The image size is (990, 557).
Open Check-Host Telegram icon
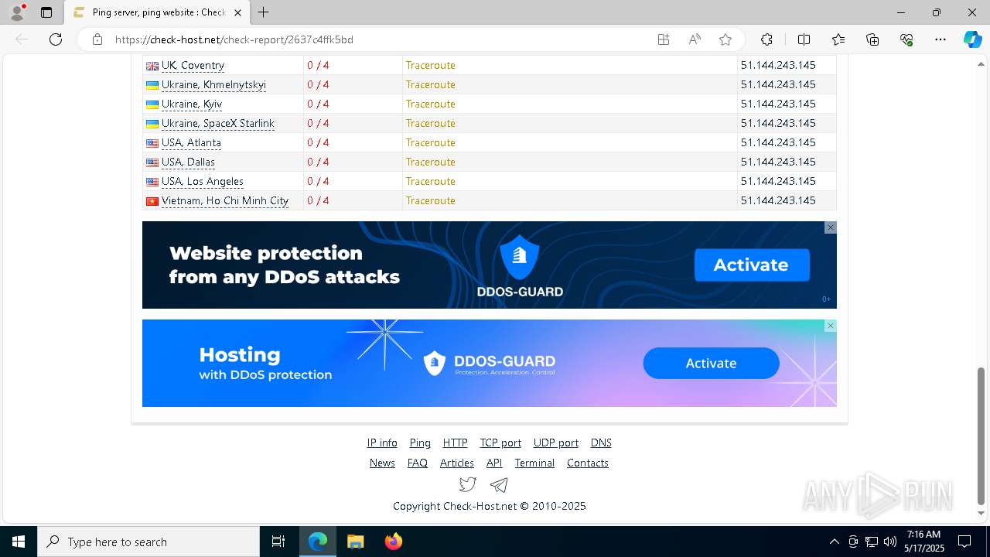[x=500, y=484]
